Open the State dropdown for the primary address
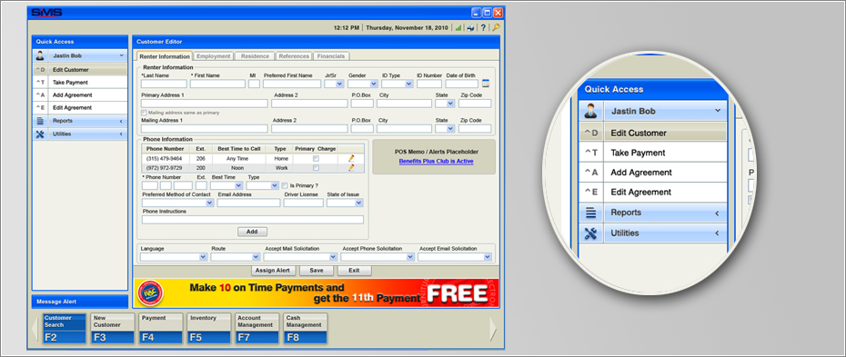 [x=445, y=104]
